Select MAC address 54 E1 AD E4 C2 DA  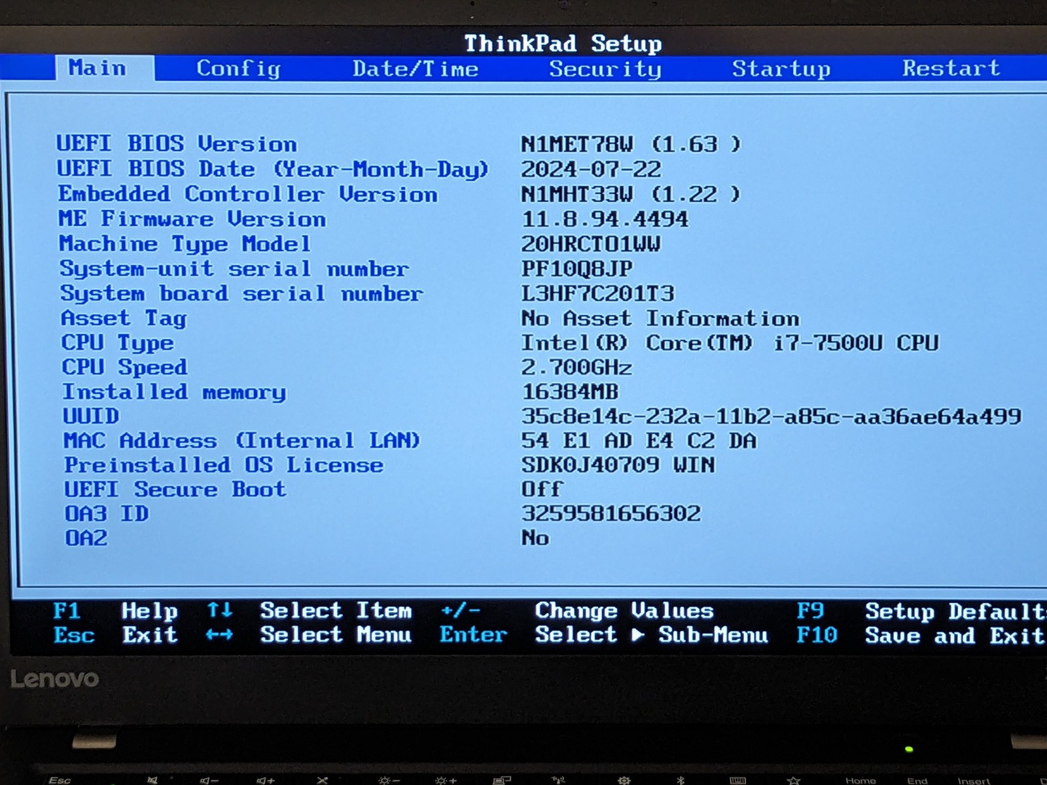639,441
